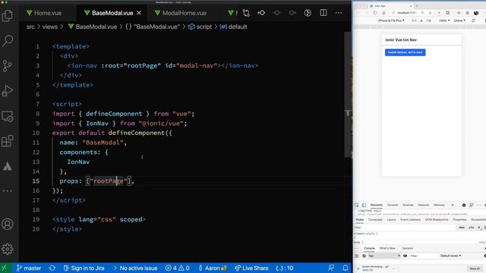Click Show Modal With Nav button in browser
Screen dimensions: 486x273
point(405,52)
